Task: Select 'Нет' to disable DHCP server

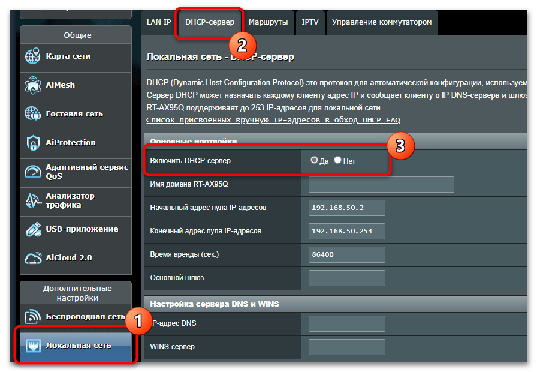Action: [338, 161]
